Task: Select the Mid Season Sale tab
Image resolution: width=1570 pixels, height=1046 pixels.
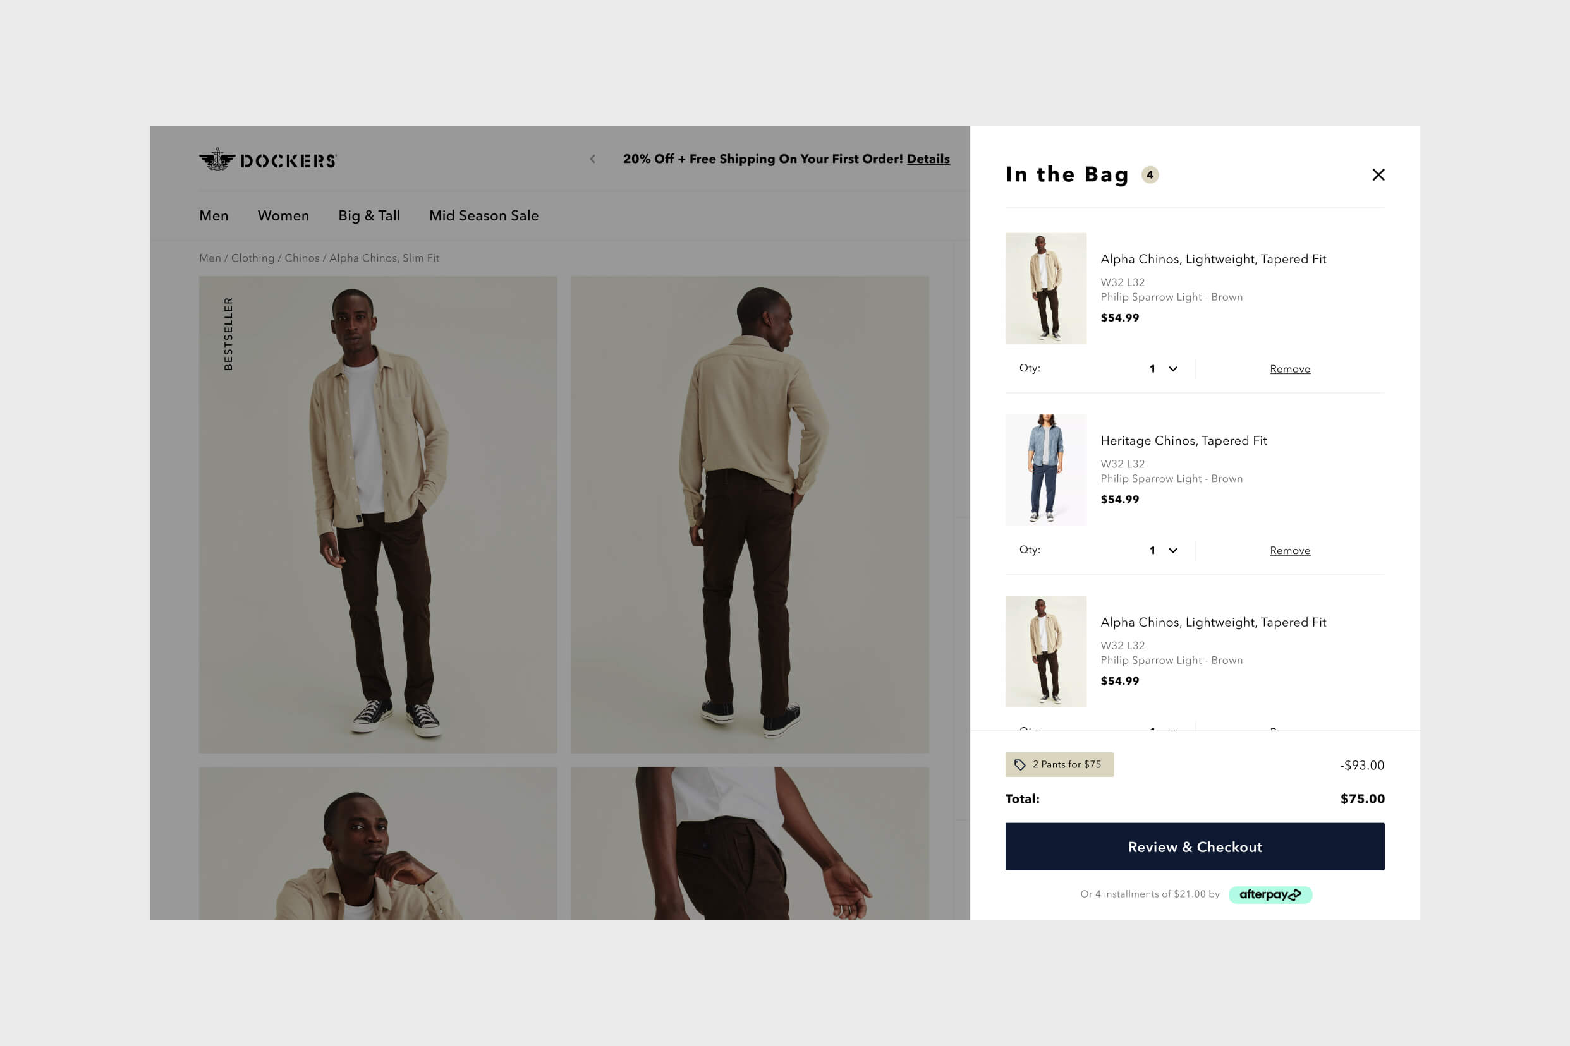Action: point(484,215)
